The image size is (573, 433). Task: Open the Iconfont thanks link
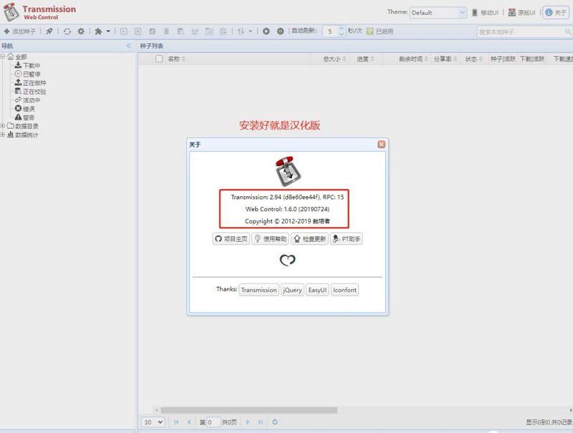(x=345, y=290)
